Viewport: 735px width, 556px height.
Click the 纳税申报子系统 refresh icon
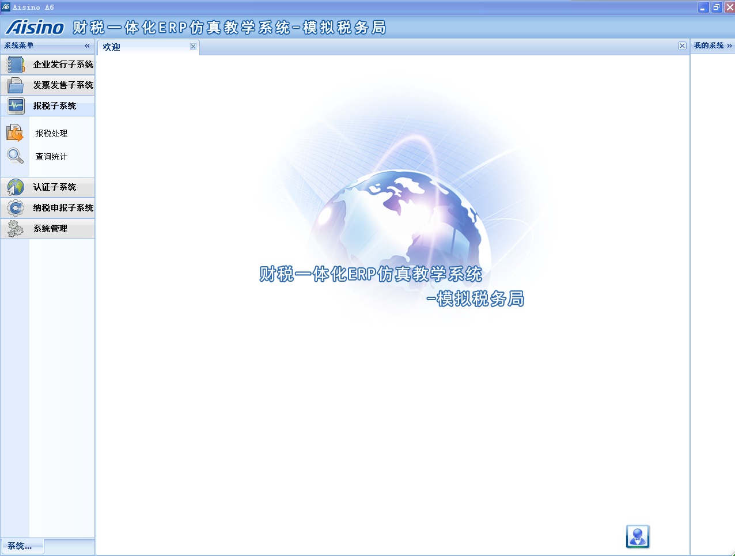click(x=16, y=208)
